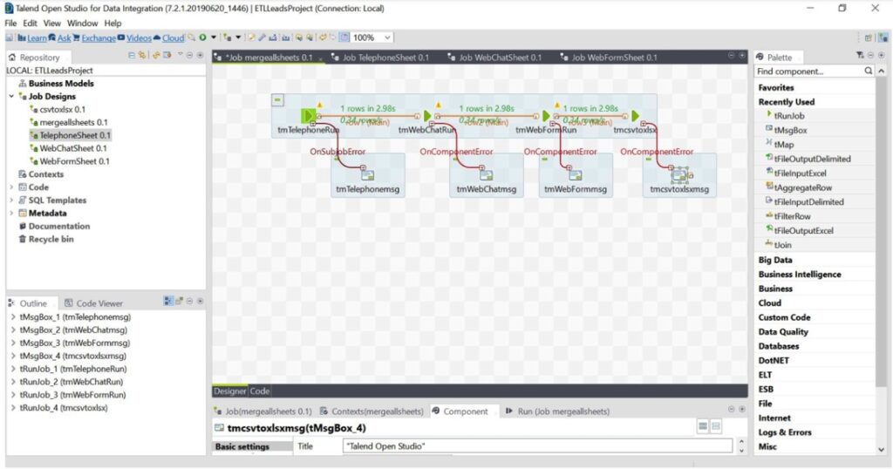893x469 pixels.
Task: Open the zoom level 100% combo box
Action: [x=372, y=37]
